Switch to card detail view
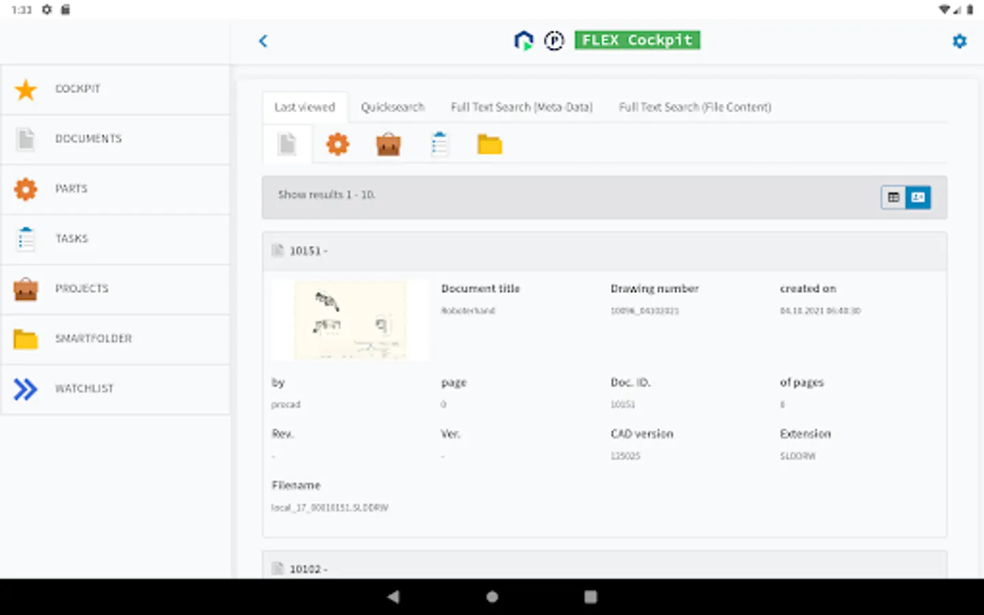Viewport: 984px width, 615px height. [918, 197]
